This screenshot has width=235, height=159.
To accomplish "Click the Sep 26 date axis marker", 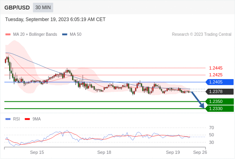I will [200, 152].
